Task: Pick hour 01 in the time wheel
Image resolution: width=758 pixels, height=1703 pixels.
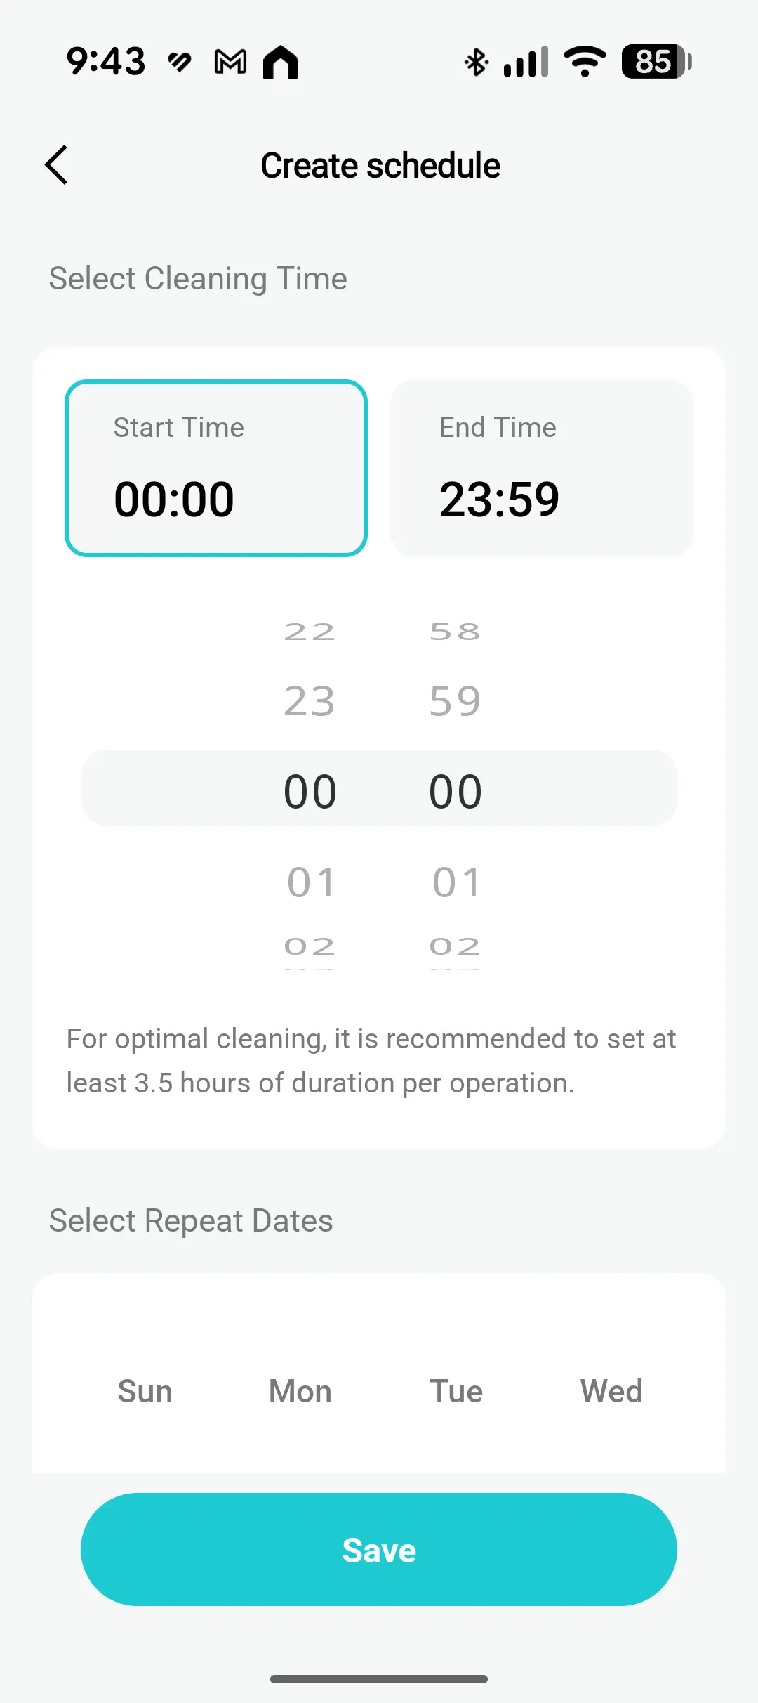Action: (311, 882)
